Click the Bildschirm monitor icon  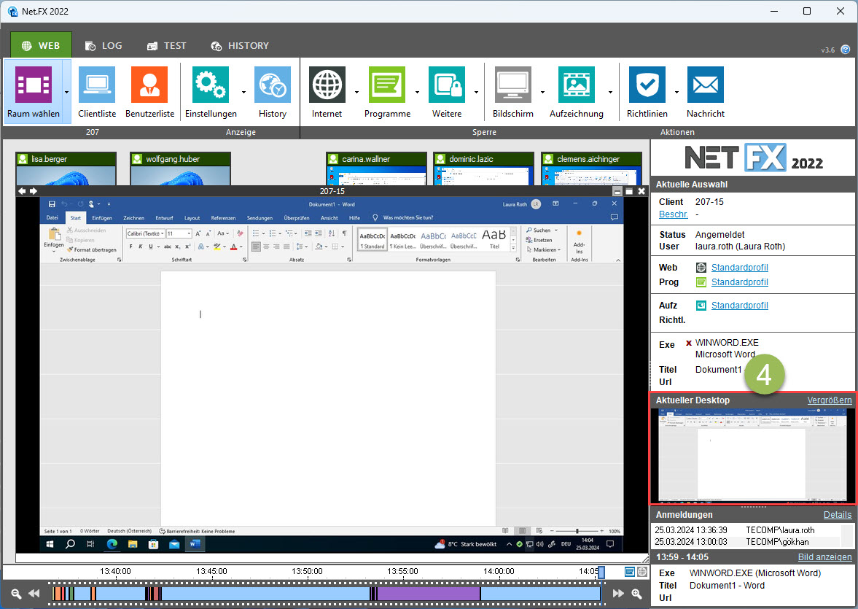pos(512,85)
